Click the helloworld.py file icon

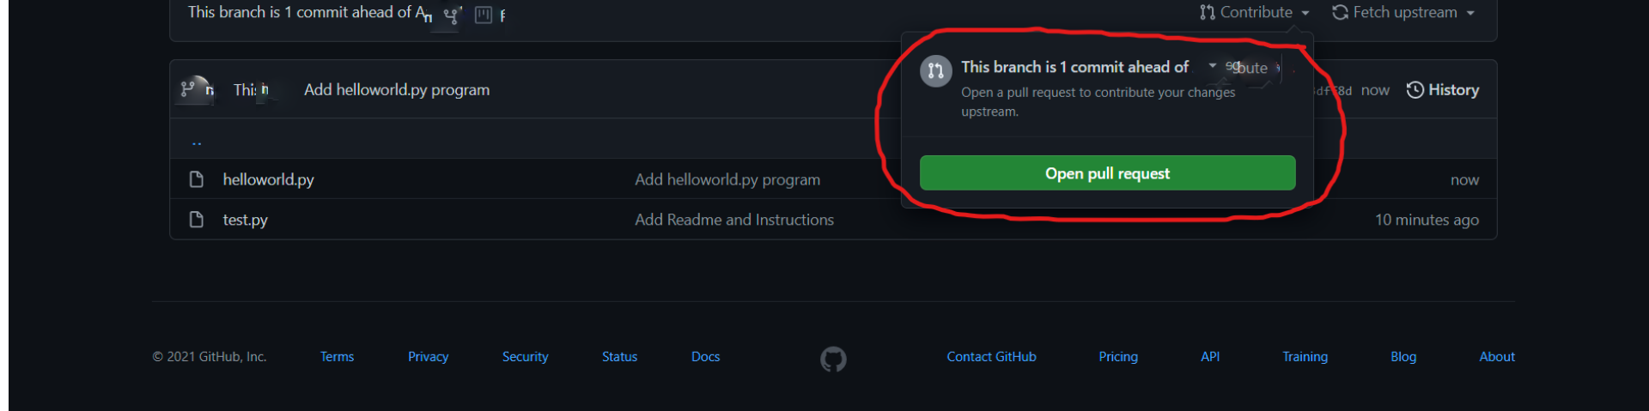197,179
